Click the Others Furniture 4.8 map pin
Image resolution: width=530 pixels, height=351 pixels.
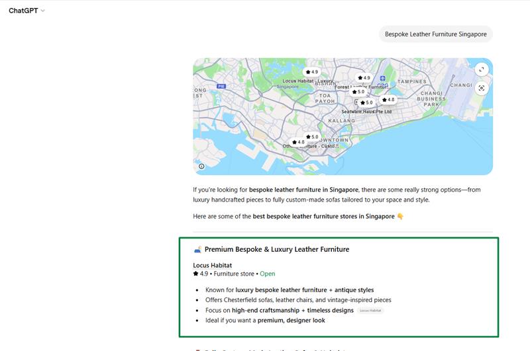click(297, 142)
